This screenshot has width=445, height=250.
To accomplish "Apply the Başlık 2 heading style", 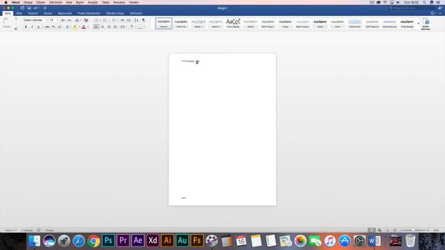I will [x=216, y=23].
